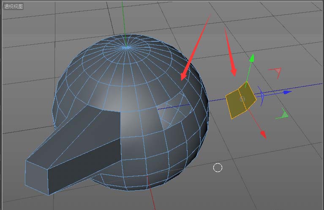324x210 pixels.
Task: Select the highlighted yellow detached polygon
Action: click(x=240, y=100)
